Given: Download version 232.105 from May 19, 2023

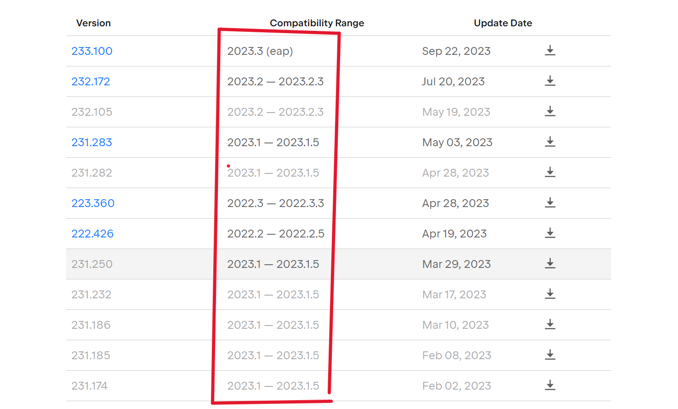Looking at the screenshot, I should pos(550,112).
